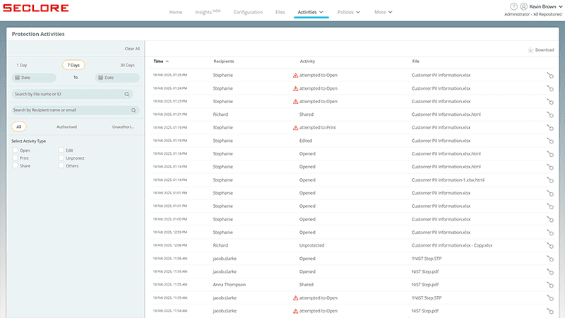Image resolution: width=565 pixels, height=318 pixels.
Task: Click the Download arrow icon
Action: [530, 49]
